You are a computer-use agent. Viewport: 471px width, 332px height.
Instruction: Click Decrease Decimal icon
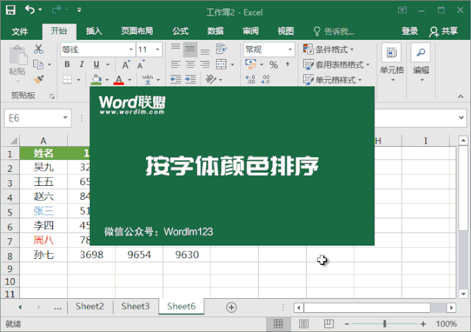[x=265, y=80]
